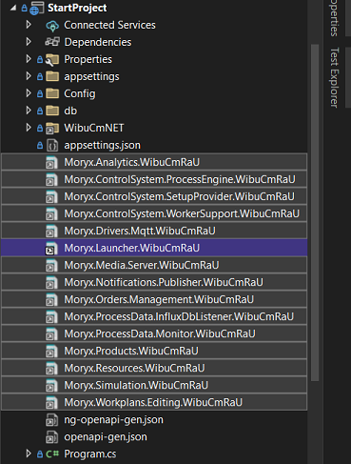Select Moryx.Orders.Management.WibuCmRaU file name
Screen dimensions: 351x464
[x=159, y=299]
